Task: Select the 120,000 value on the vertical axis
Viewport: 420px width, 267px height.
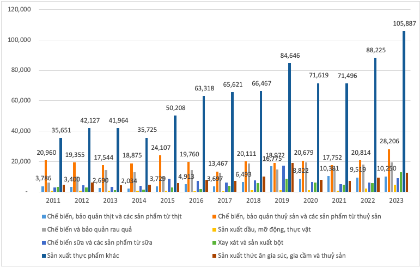Action: click(19, 10)
